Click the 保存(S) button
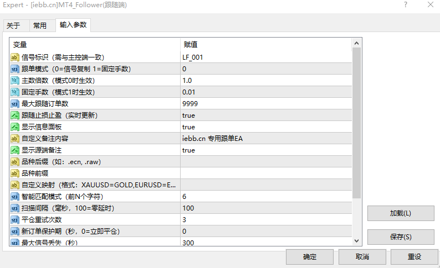The width and height of the screenshot is (440, 268). click(401, 237)
